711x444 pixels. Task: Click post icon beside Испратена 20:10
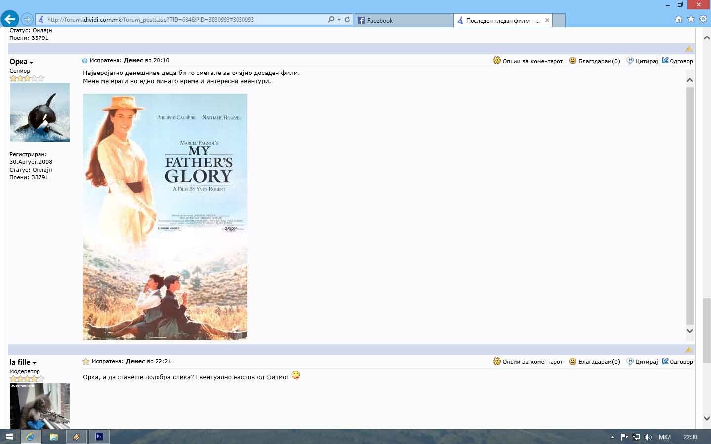85,61
